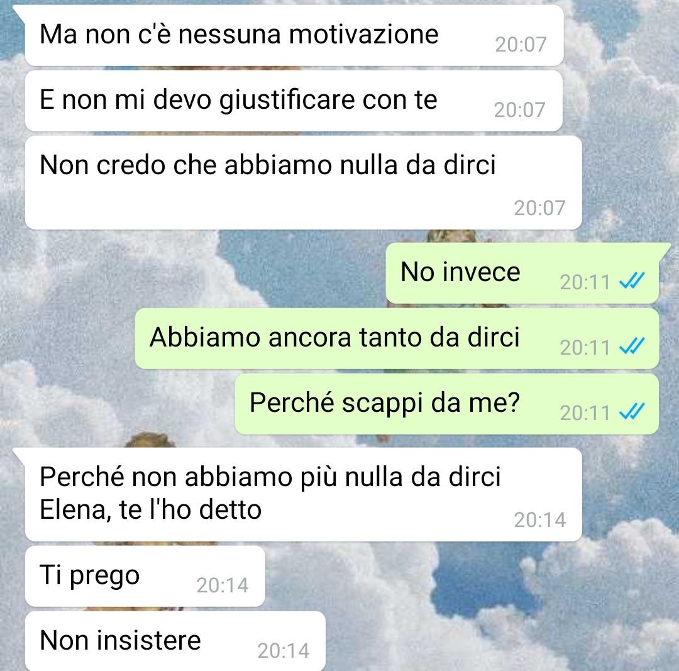Click the blue read ticks on 'No invece'

(632, 281)
